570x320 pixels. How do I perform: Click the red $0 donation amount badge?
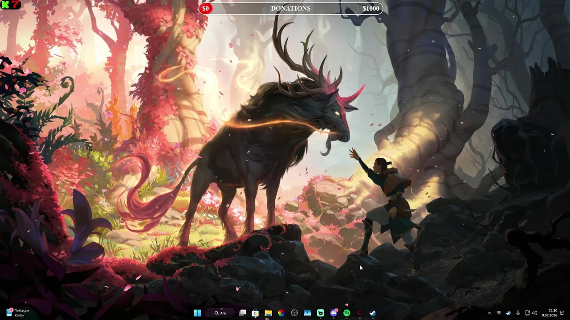click(x=205, y=8)
